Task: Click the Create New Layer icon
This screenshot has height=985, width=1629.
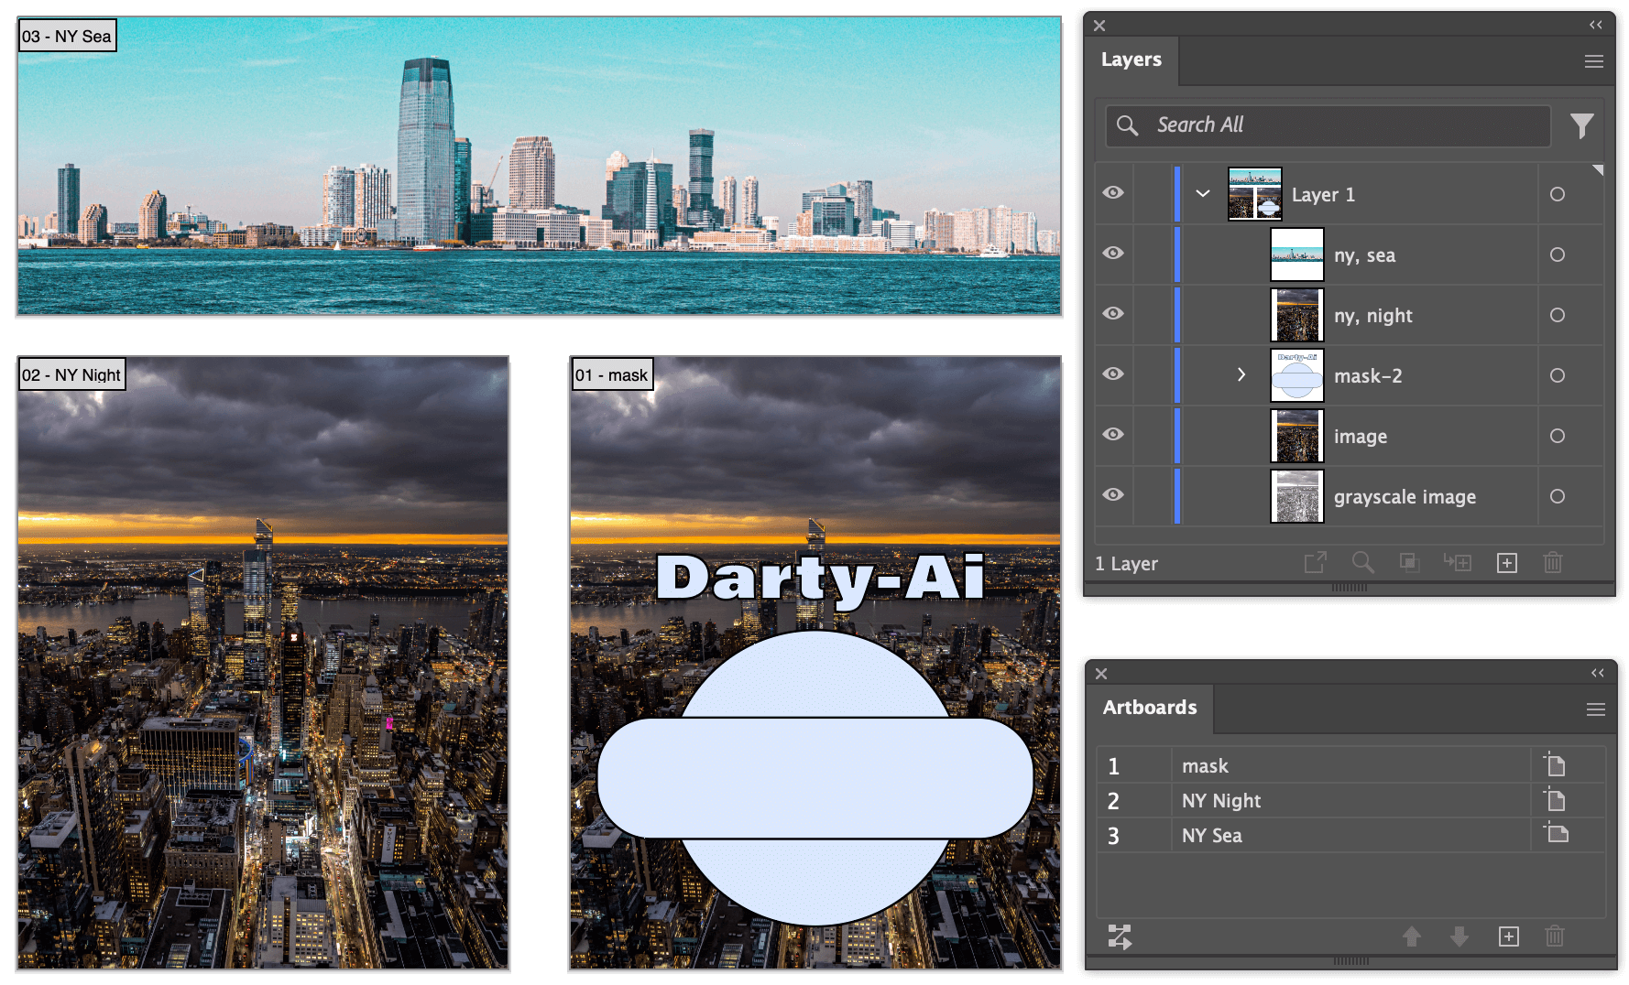Action: pos(1506,563)
